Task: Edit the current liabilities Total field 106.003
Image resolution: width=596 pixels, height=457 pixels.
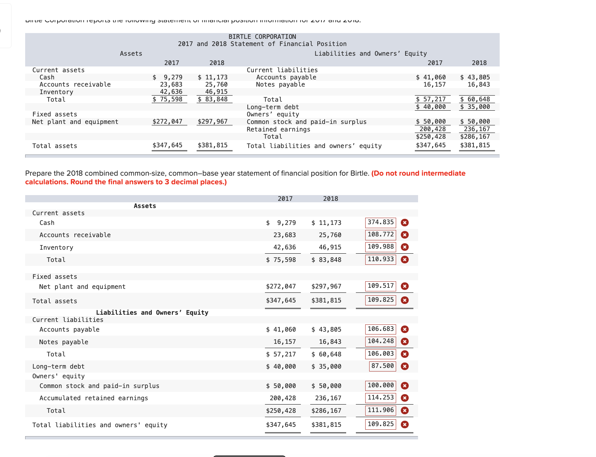Action: click(x=381, y=354)
